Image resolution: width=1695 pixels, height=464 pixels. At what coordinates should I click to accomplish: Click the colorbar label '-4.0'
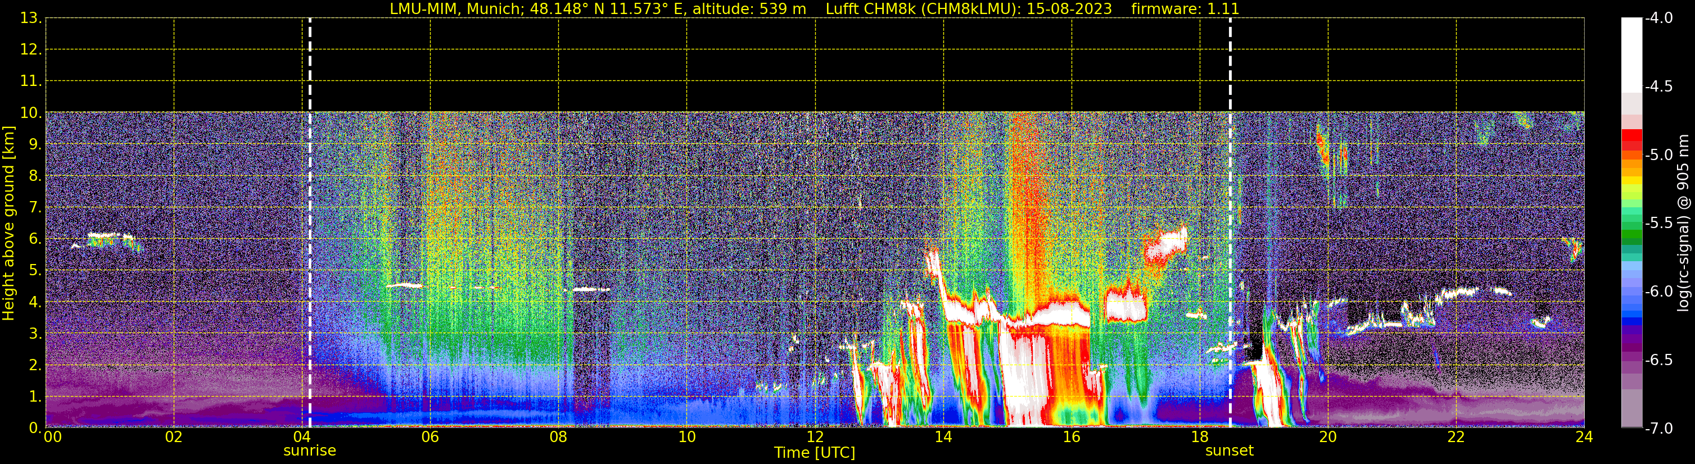pos(1660,19)
